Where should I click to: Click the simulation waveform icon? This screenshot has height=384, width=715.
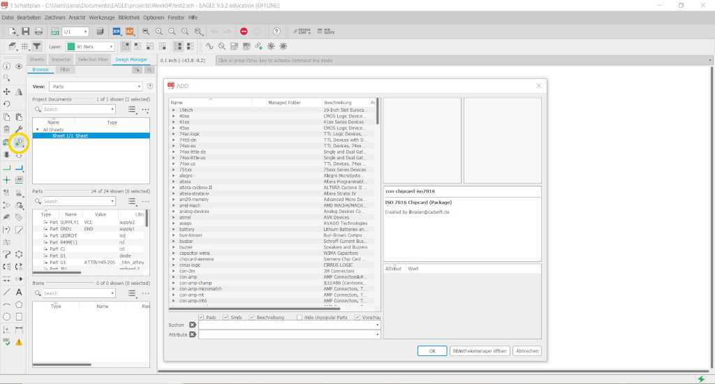click(209, 46)
